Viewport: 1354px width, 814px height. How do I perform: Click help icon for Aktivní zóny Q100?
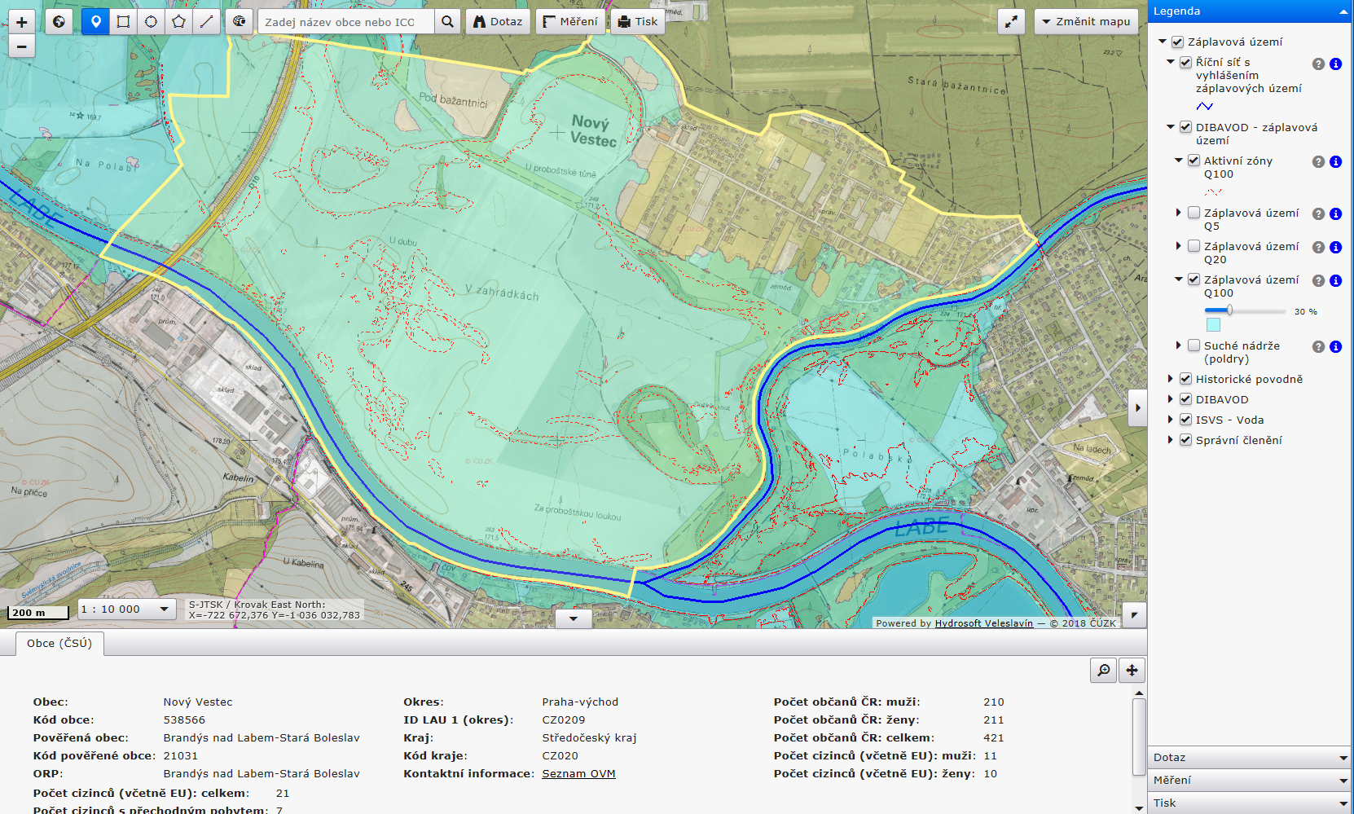[x=1318, y=161]
